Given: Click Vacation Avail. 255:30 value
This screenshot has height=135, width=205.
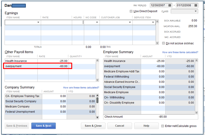Looking at the screenshot, I should (193, 26).
